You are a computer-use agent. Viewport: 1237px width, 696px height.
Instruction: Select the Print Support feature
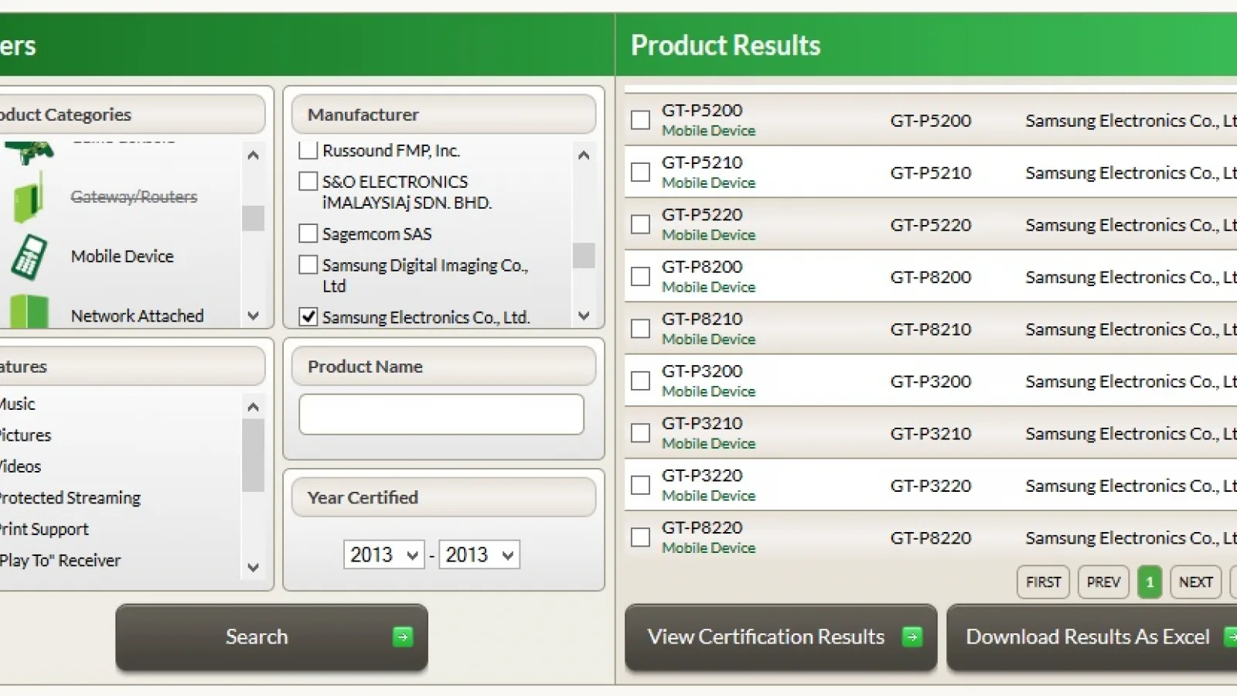point(44,529)
